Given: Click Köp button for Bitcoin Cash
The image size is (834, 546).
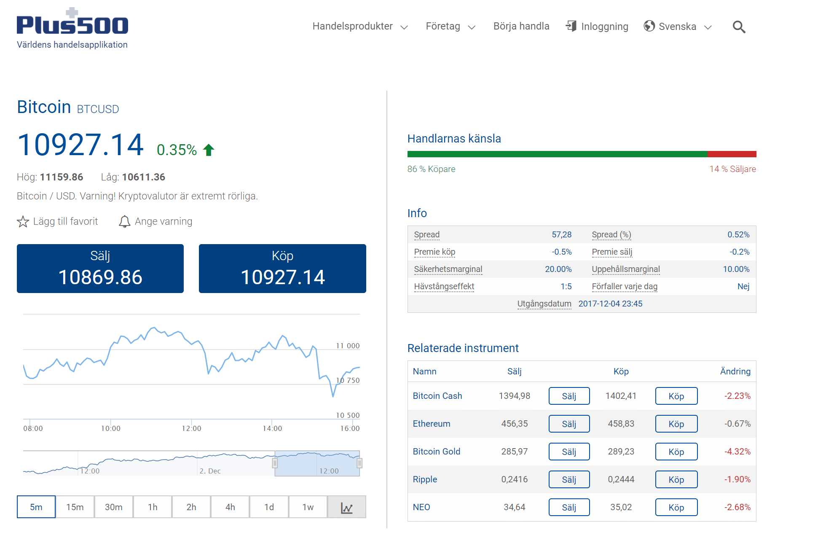Looking at the screenshot, I should (x=676, y=396).
